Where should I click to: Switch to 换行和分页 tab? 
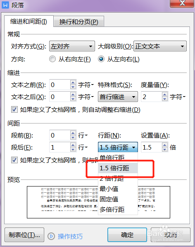78,22
